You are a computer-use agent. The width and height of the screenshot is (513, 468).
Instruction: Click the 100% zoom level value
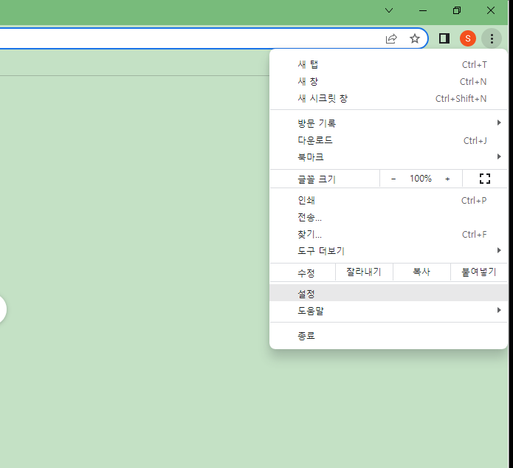[421, 179]
